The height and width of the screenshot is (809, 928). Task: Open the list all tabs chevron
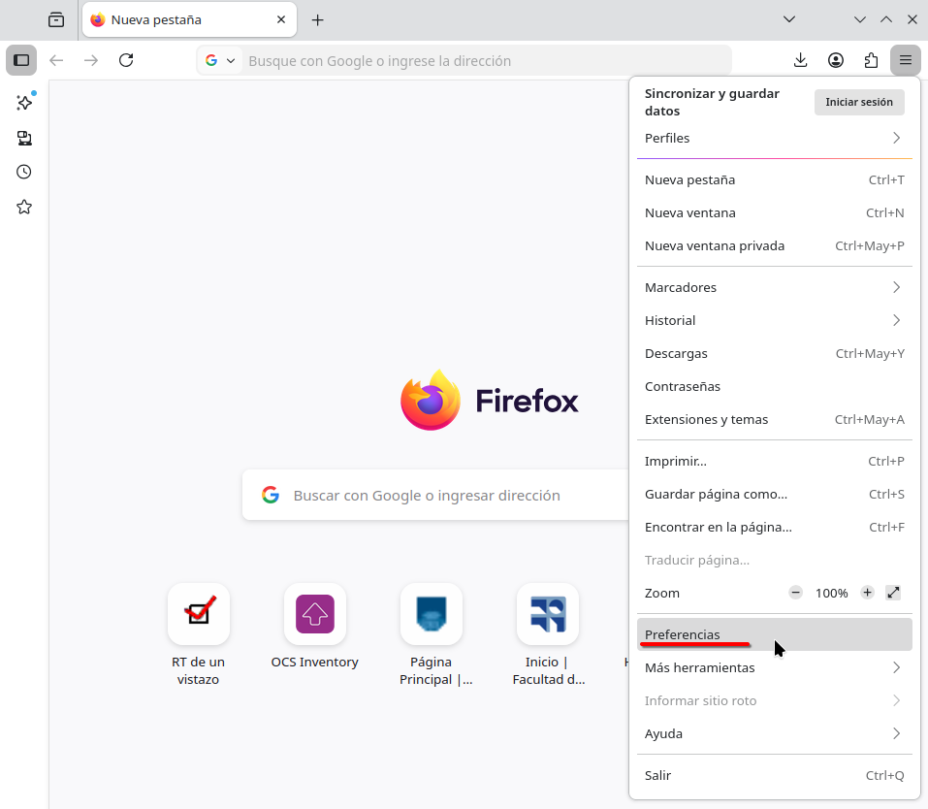coord(789,19)
